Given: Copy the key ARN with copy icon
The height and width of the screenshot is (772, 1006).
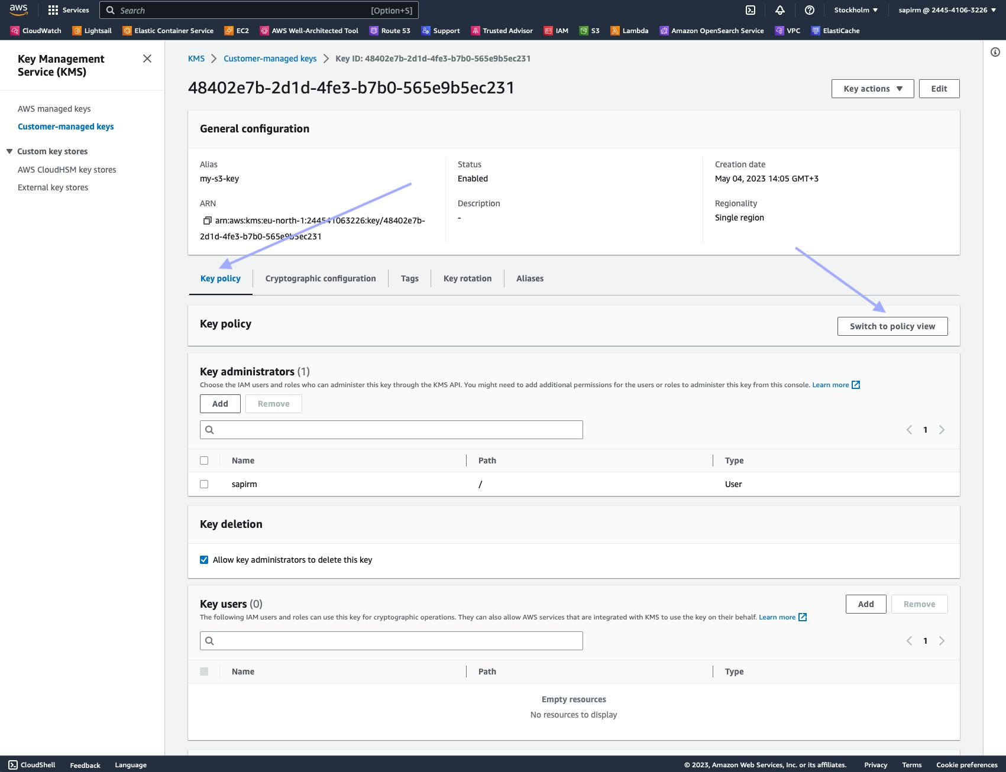Looking at the screenshot, I should [207, 220].
